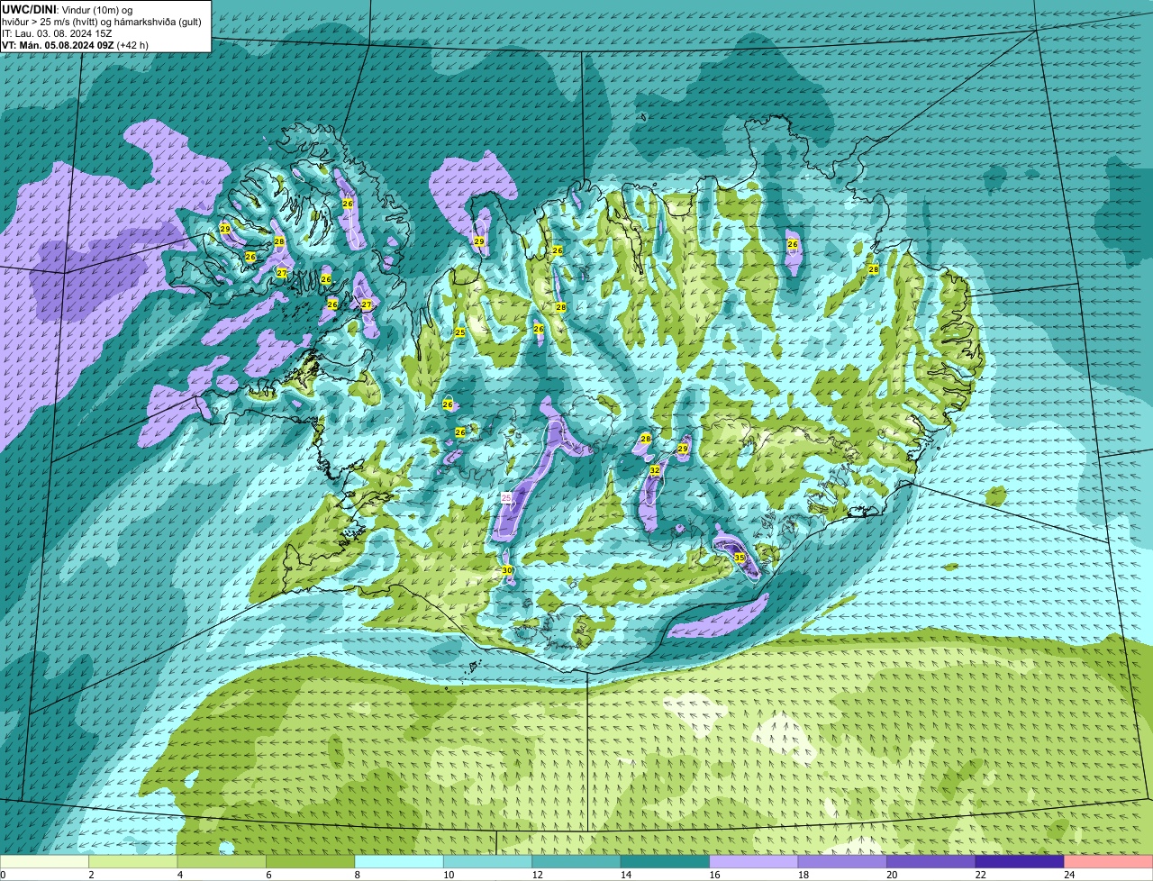Click the 0–2 m/s pale yellow legend swatch
Image resolution: width=1153 pixels, height=881 pixels.
pos(45,861)
